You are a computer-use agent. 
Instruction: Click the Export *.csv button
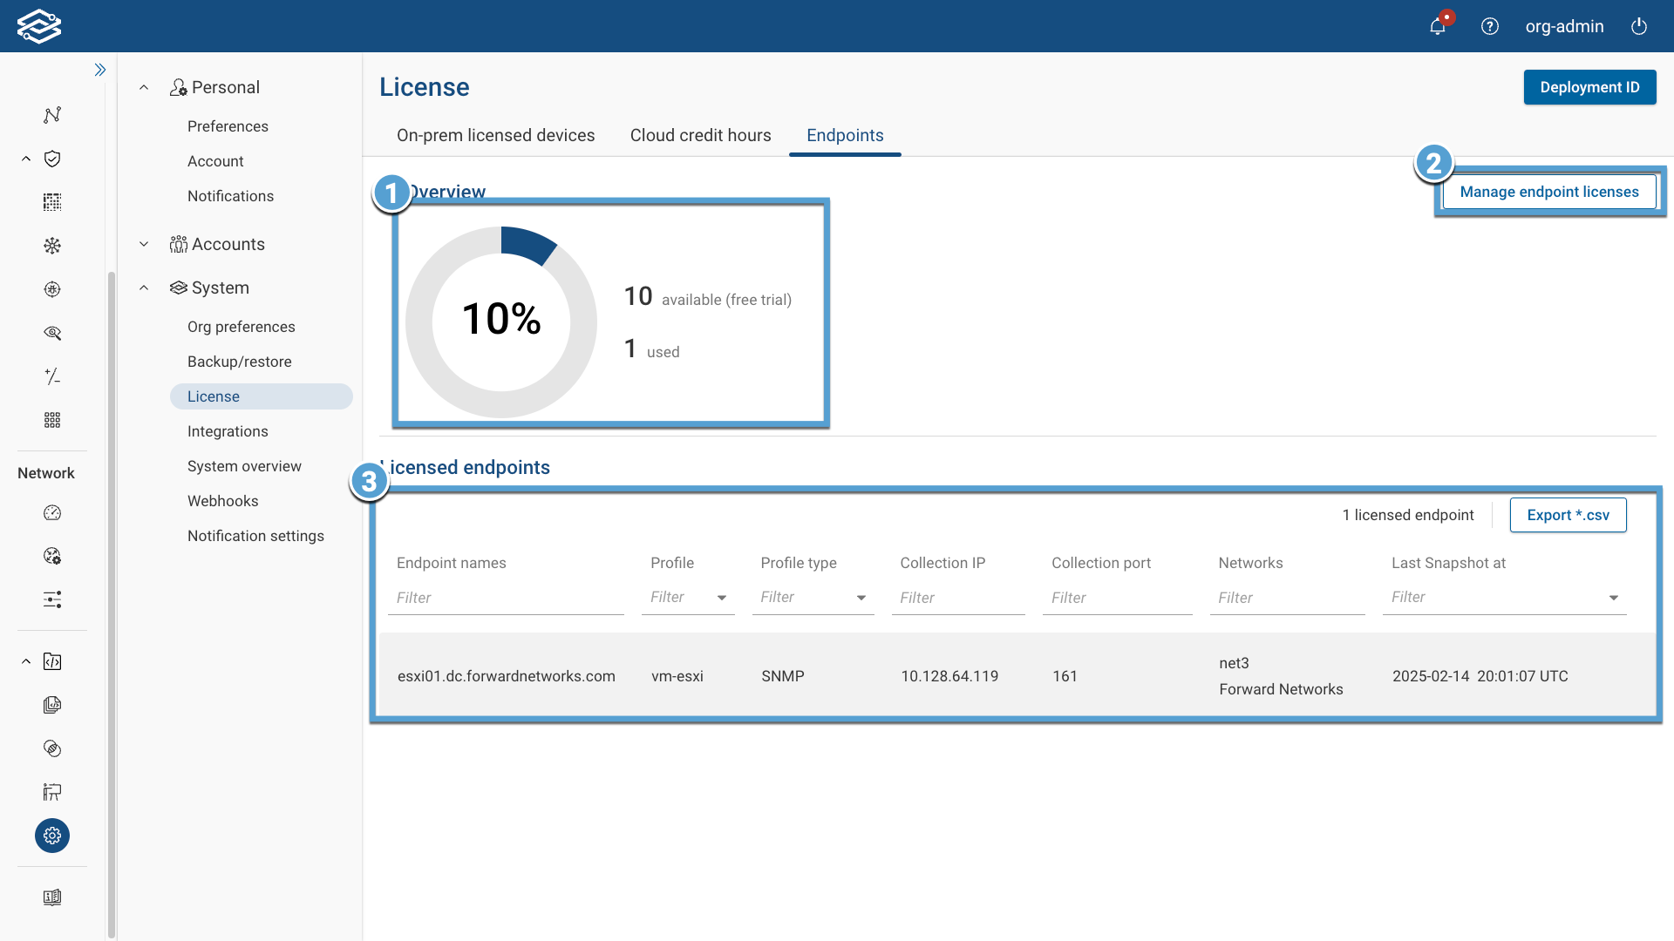1568,515
